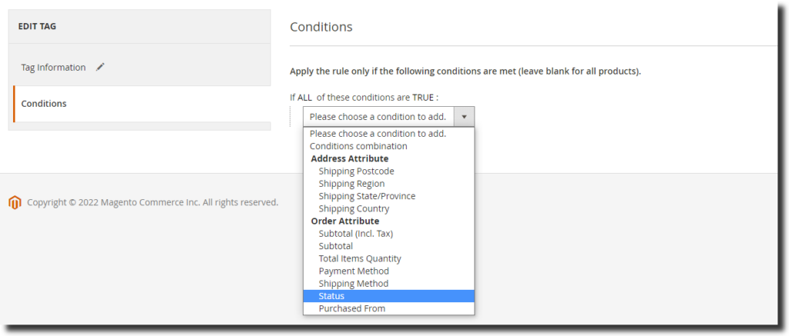This screenshot has width=789, height=336.
Task: Select 'Conditions combination' from the list
Action: (358, 146)
